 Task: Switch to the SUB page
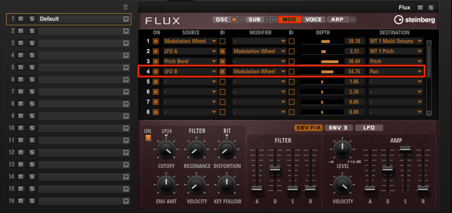point(254,19)
